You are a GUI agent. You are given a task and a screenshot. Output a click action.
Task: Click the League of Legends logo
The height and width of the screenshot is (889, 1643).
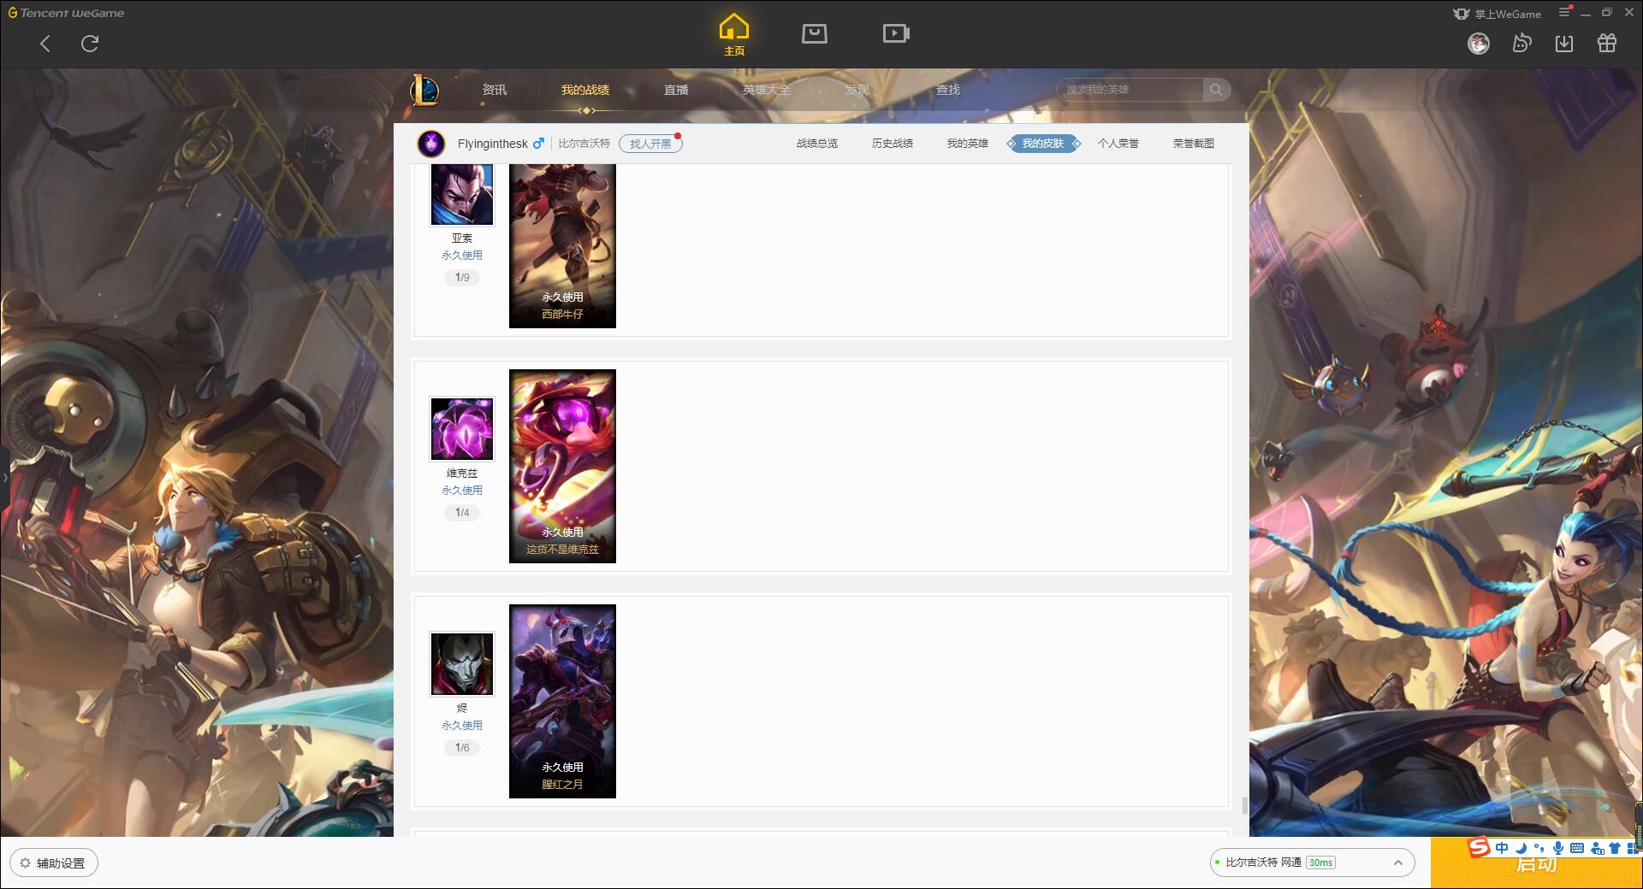click(x=424, y=90)
